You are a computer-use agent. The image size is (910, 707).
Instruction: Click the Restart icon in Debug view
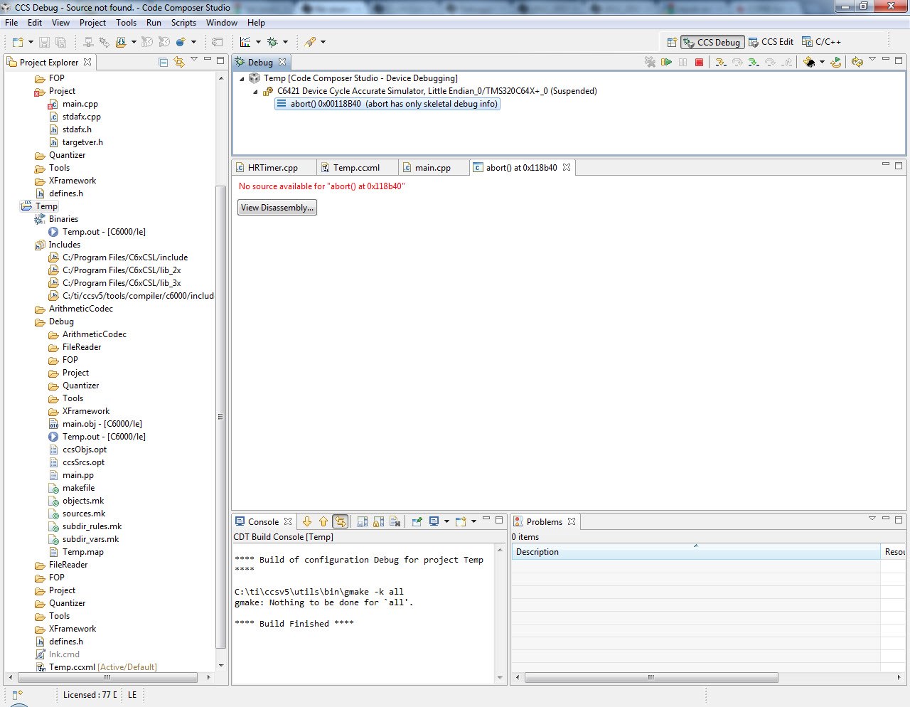coord(836,63)
